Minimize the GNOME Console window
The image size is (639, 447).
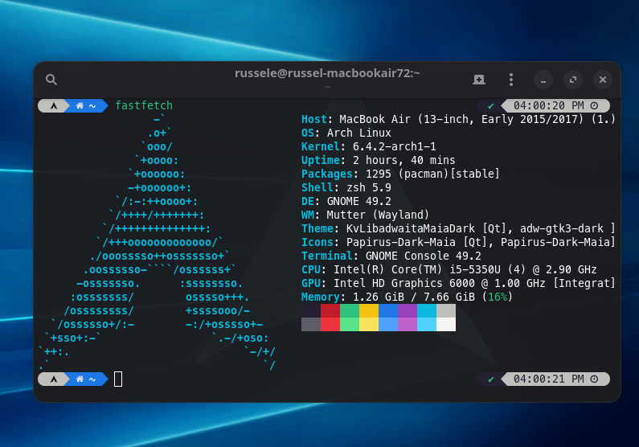click(543, 80)
